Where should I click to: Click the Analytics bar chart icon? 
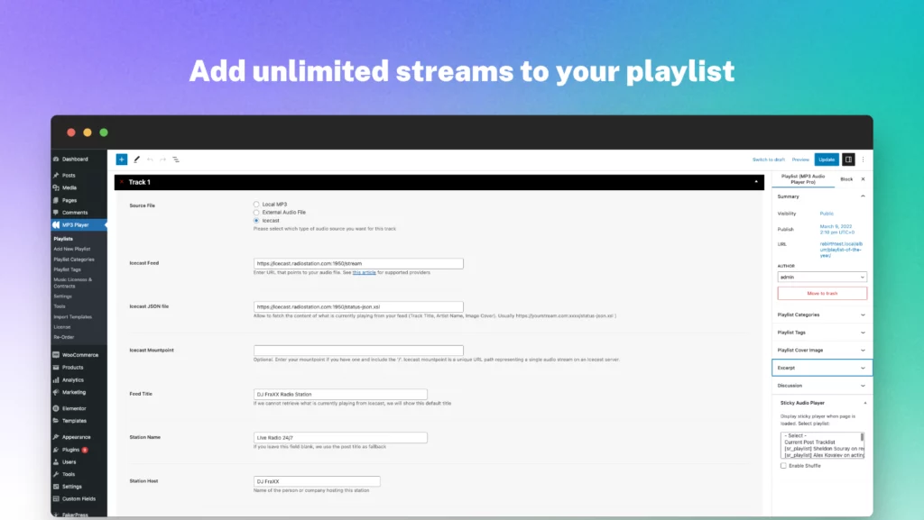click(x=56, y=380)
